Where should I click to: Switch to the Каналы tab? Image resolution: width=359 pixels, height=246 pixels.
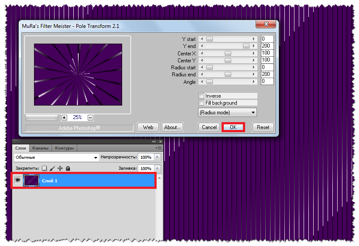40,148
